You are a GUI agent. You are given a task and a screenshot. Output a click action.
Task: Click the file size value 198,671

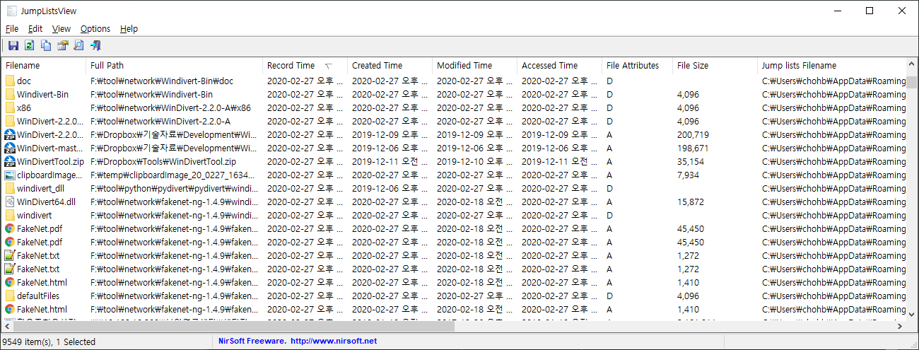click(x=693, y=148)
